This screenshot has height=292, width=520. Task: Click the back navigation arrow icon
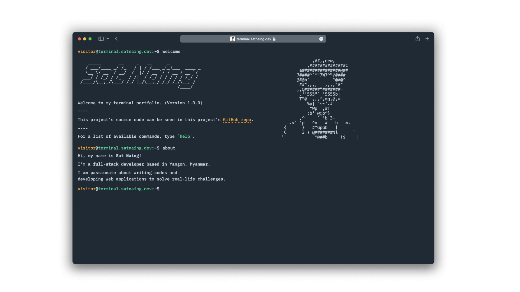tap(116, 38)
